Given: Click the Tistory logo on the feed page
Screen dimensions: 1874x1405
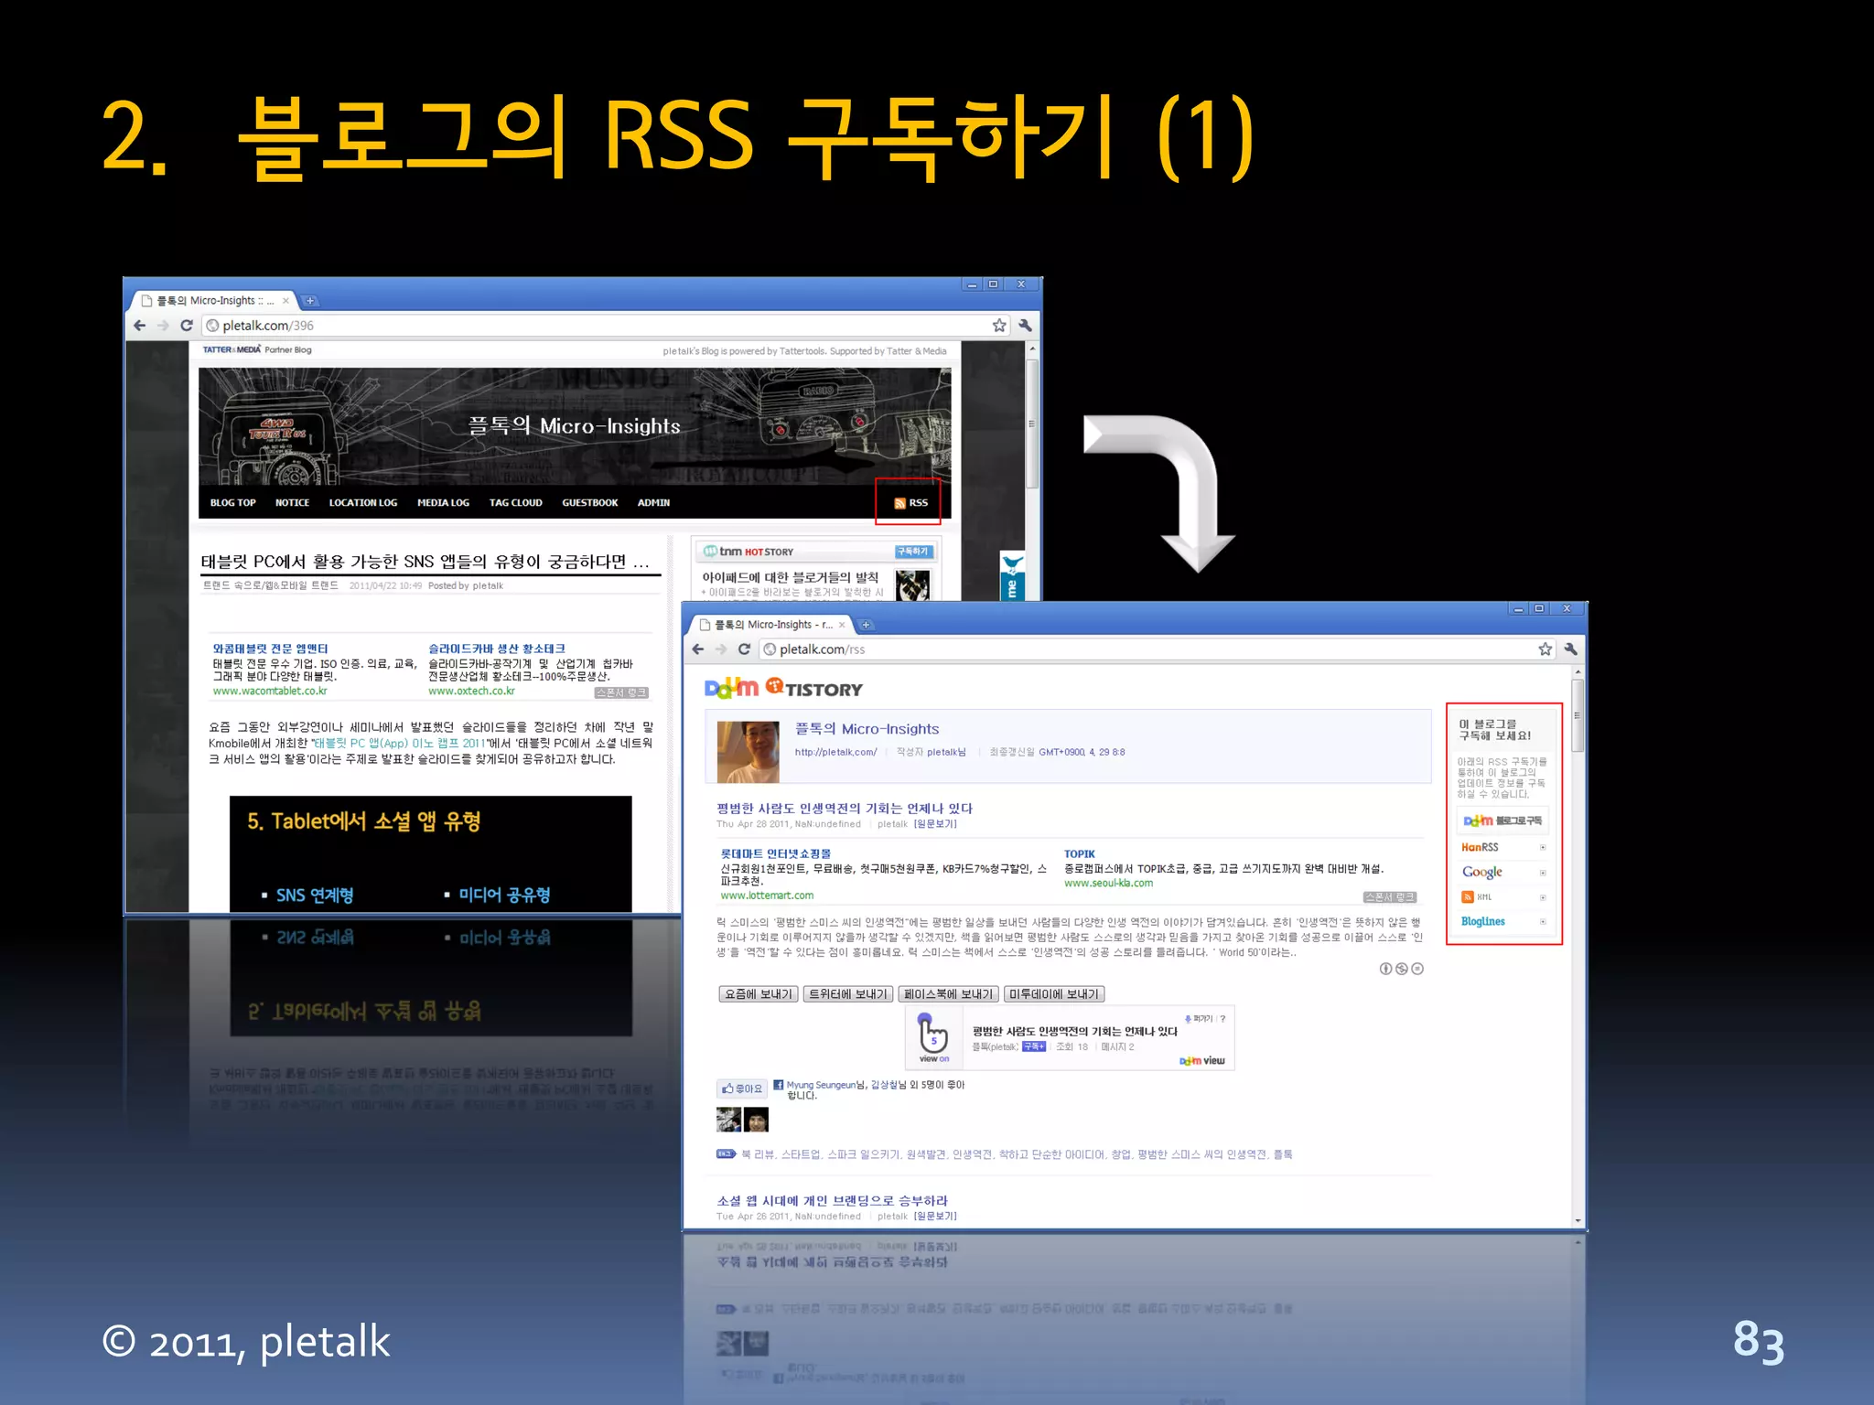Looking at the screenshot, I should (813, 688).
